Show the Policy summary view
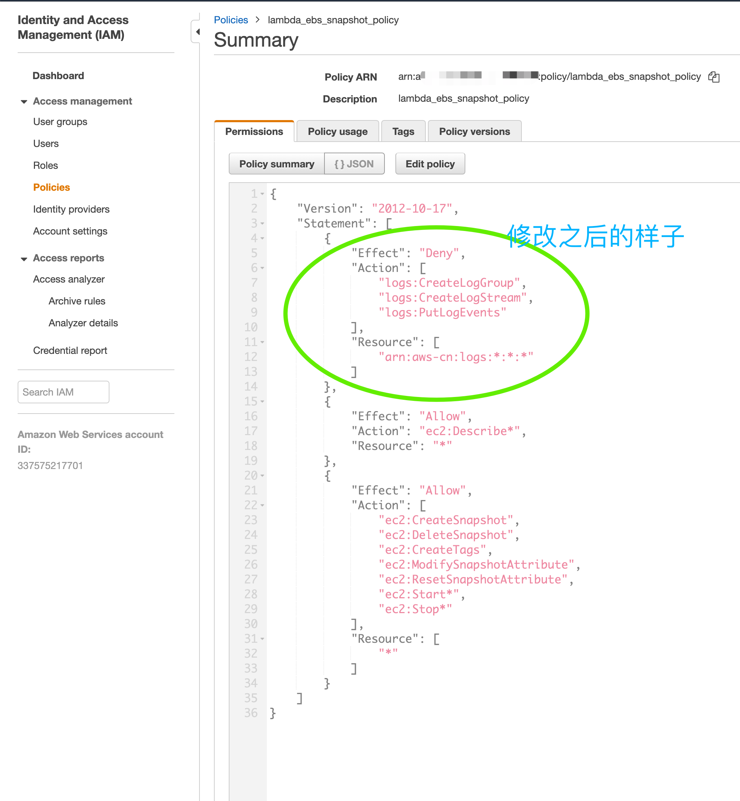The image size is (740, 801). pos(277,164)
